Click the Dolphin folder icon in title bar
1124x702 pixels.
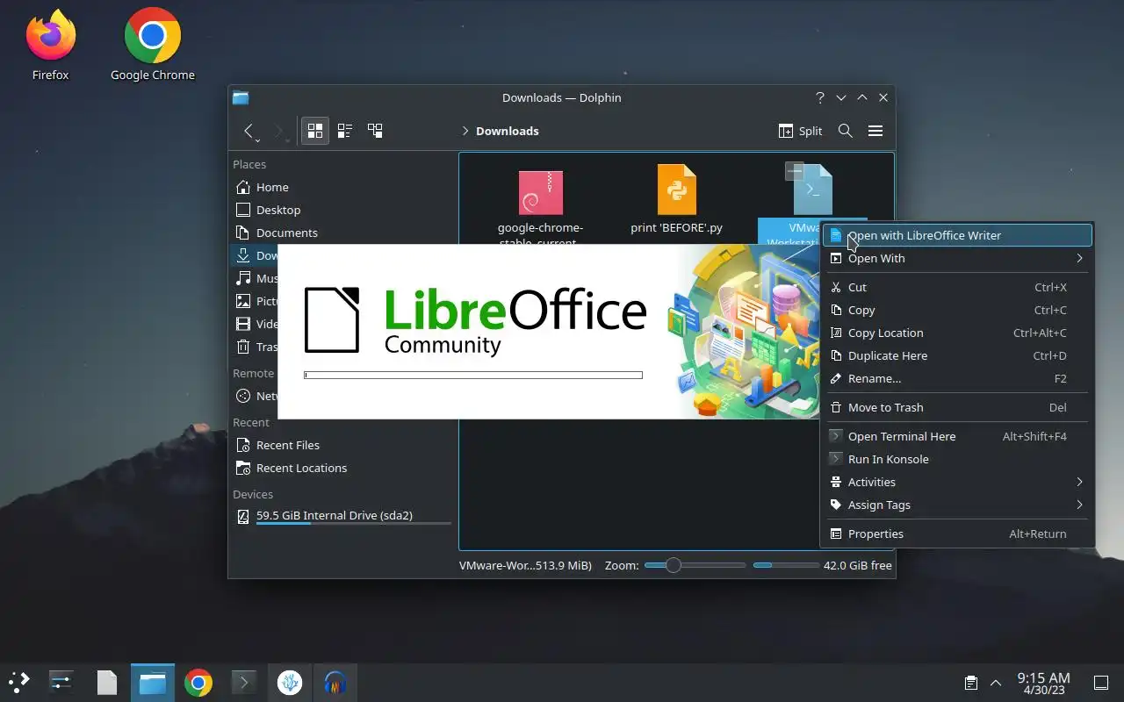pyautogui.click(x=241, y=98)
